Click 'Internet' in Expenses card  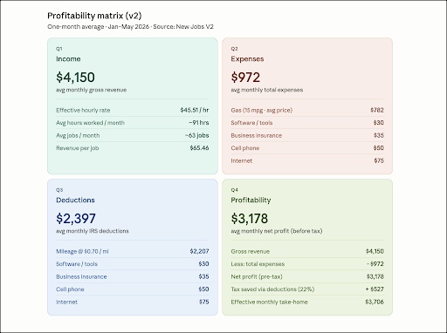(x=242, y=160)
